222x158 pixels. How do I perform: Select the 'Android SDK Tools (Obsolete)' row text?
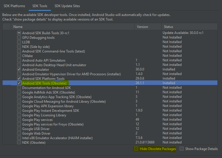click(44, 83)
